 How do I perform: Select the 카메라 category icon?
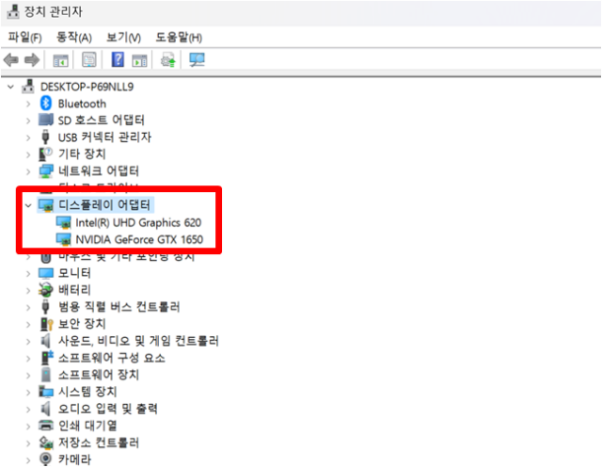tap(46, 459)
